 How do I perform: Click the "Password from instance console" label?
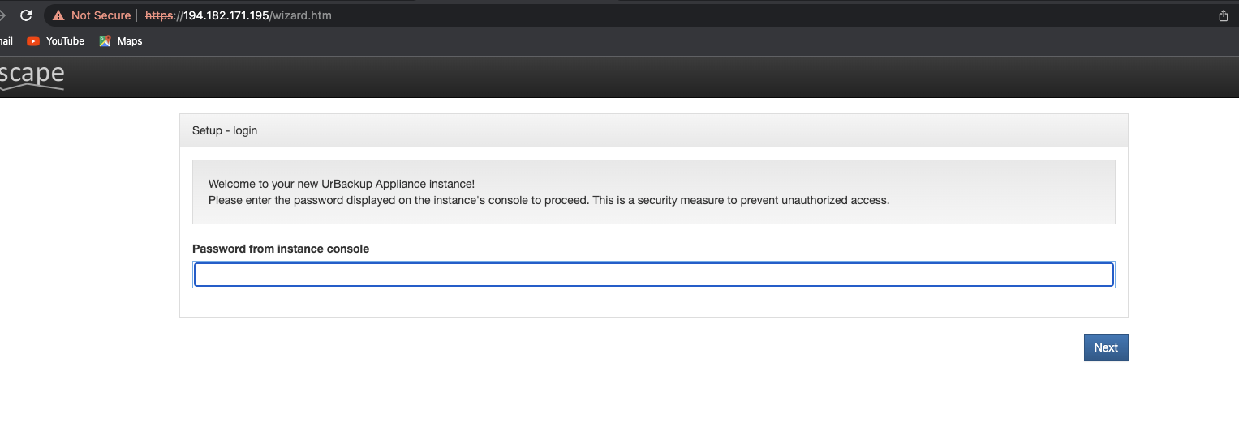(x=281, y=249)
